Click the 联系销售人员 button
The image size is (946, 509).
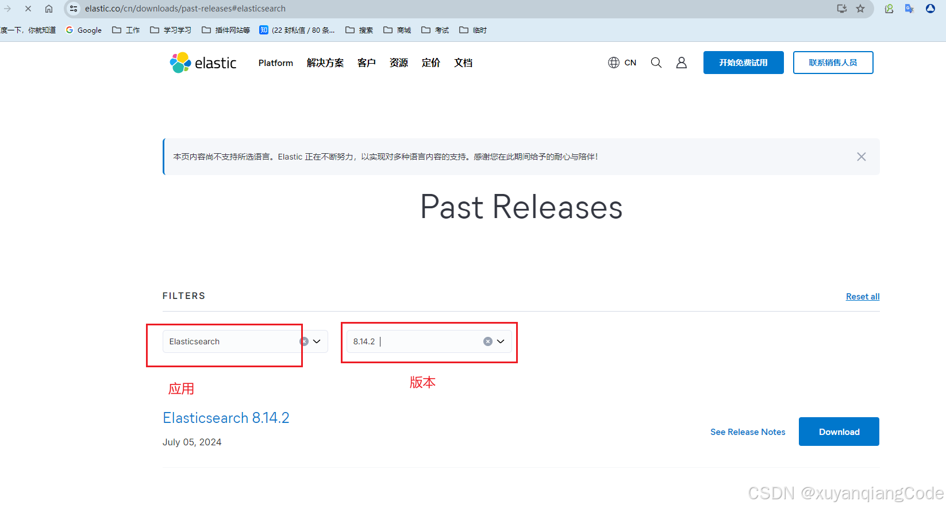(833, 63)
